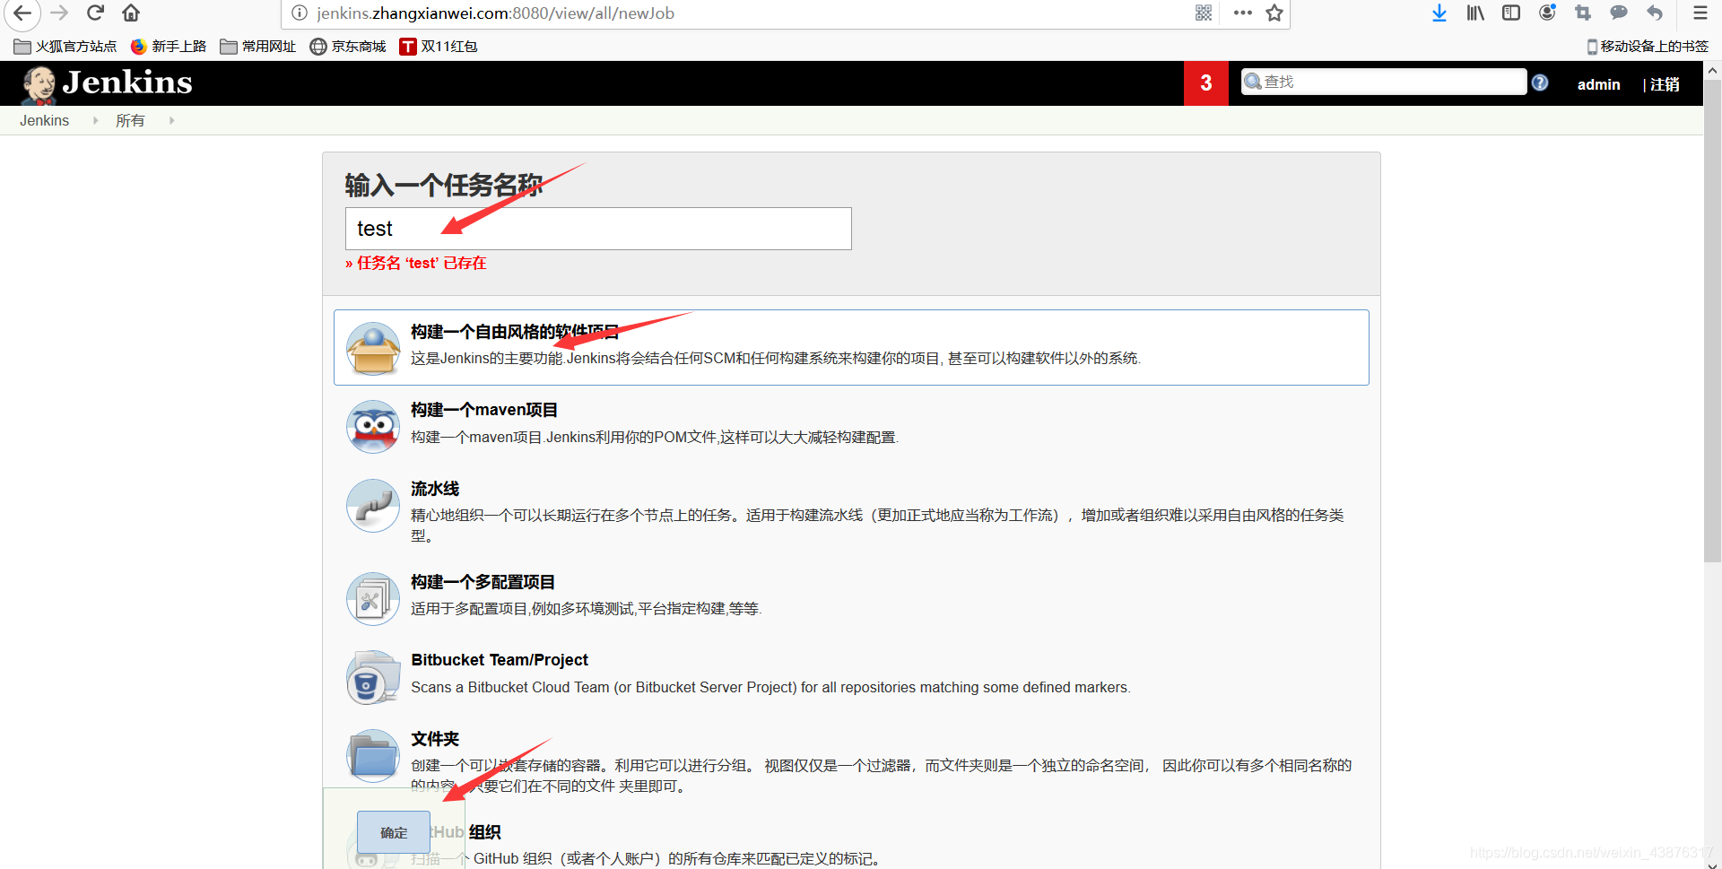Open the search help question icon
Screen dimensions: 1722x869
click(1540, 83)
